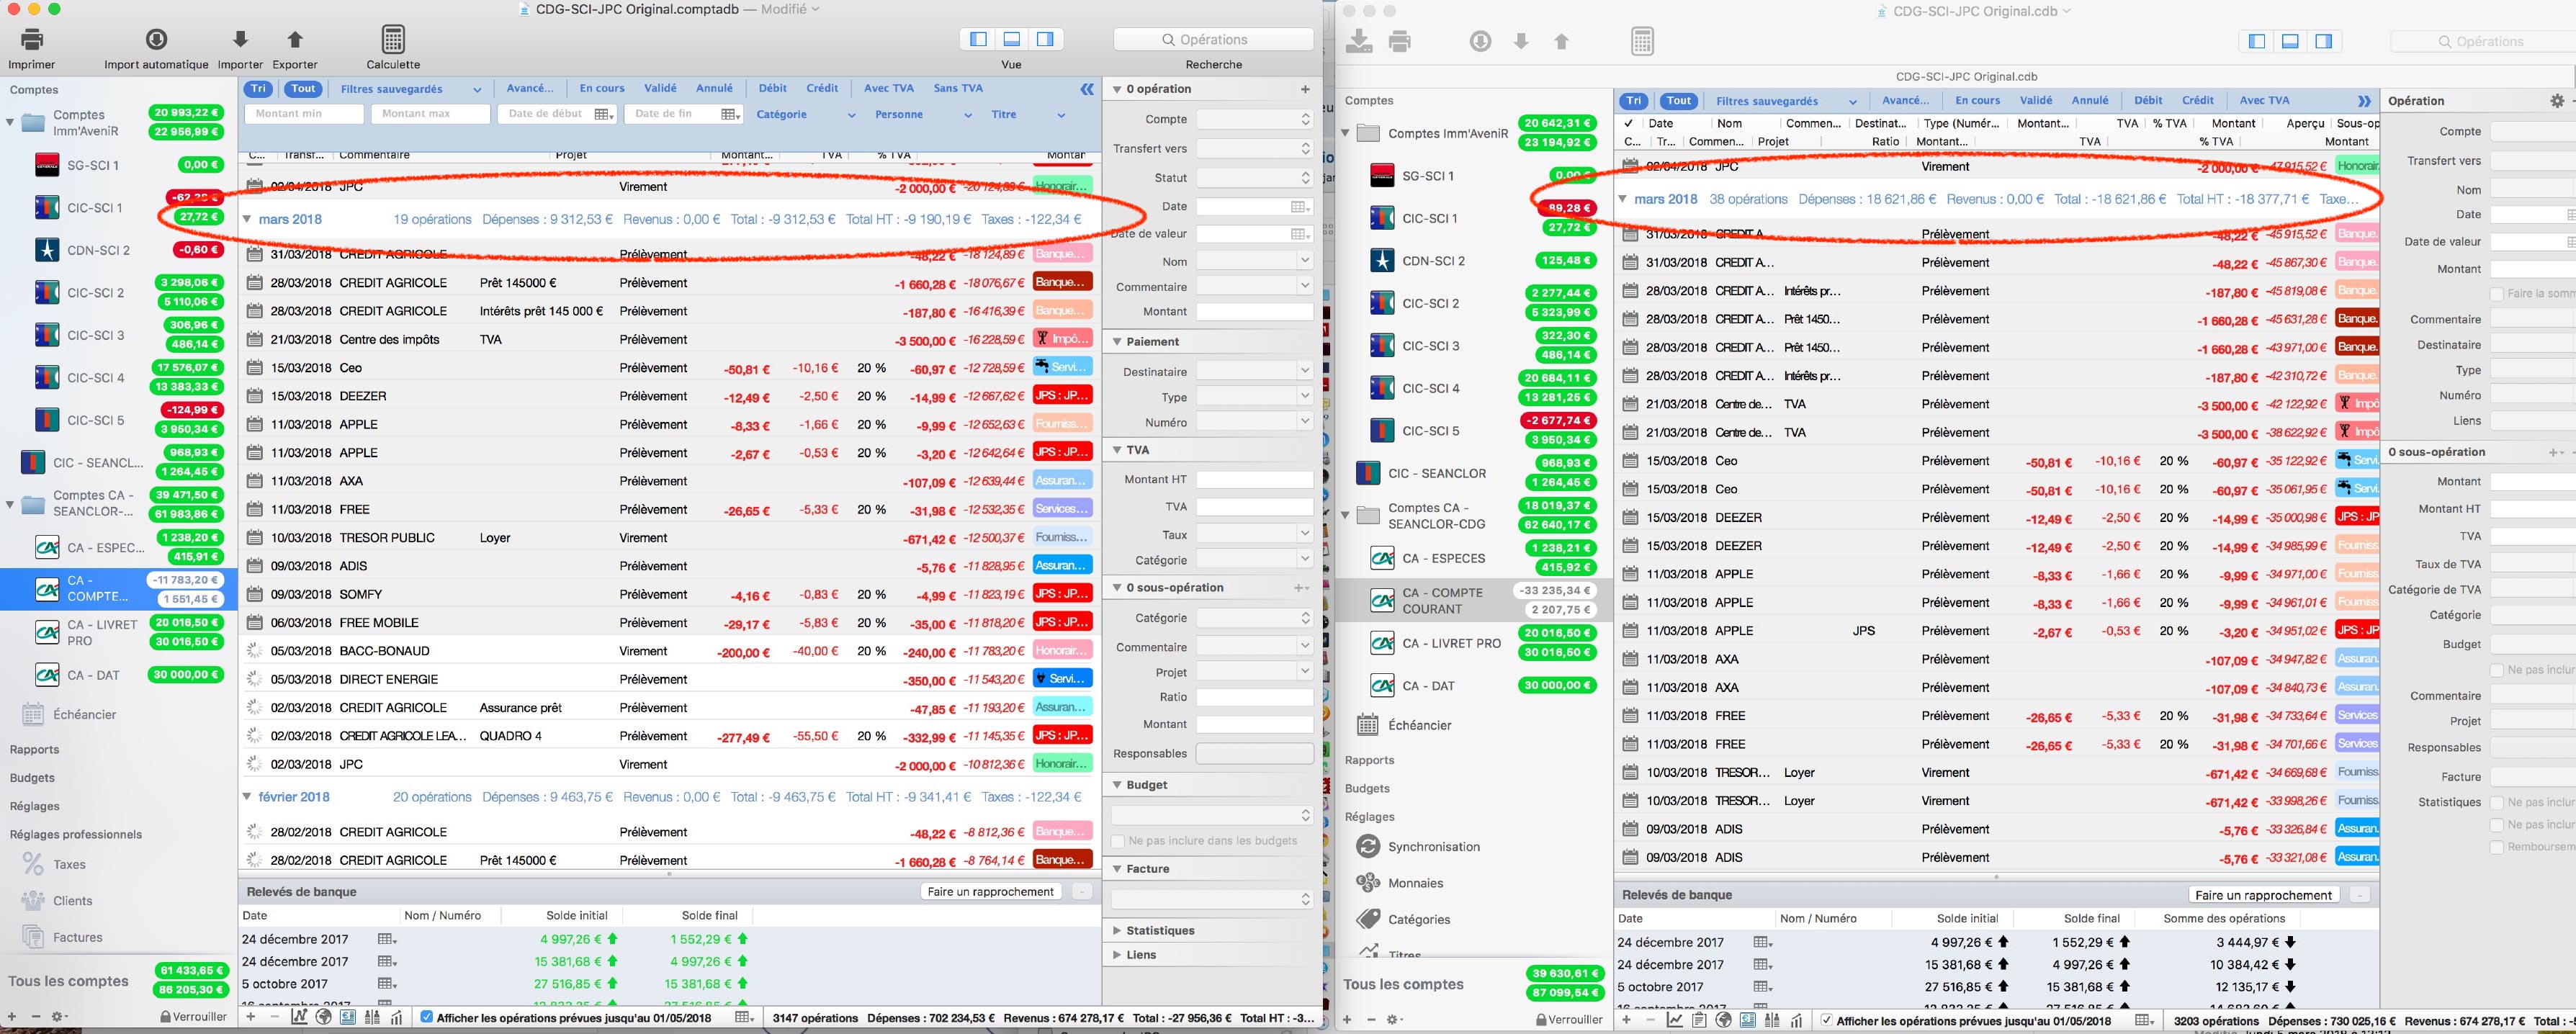The height and width of the screenshot is (1034, 2576).
Task: Toggle right panel view button in right window
Action: (x=2324, y=41)
